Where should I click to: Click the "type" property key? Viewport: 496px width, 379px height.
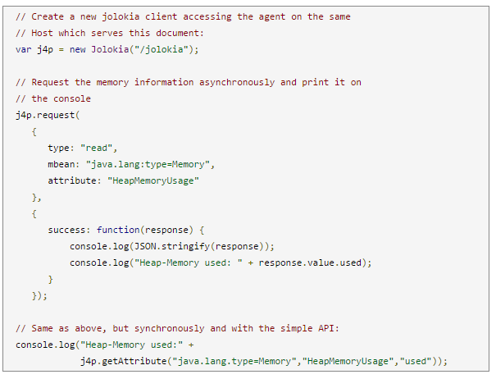click(59, 148)
